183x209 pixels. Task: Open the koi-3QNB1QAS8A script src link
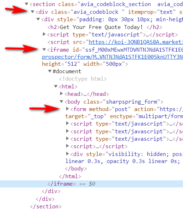pos(136,42)
